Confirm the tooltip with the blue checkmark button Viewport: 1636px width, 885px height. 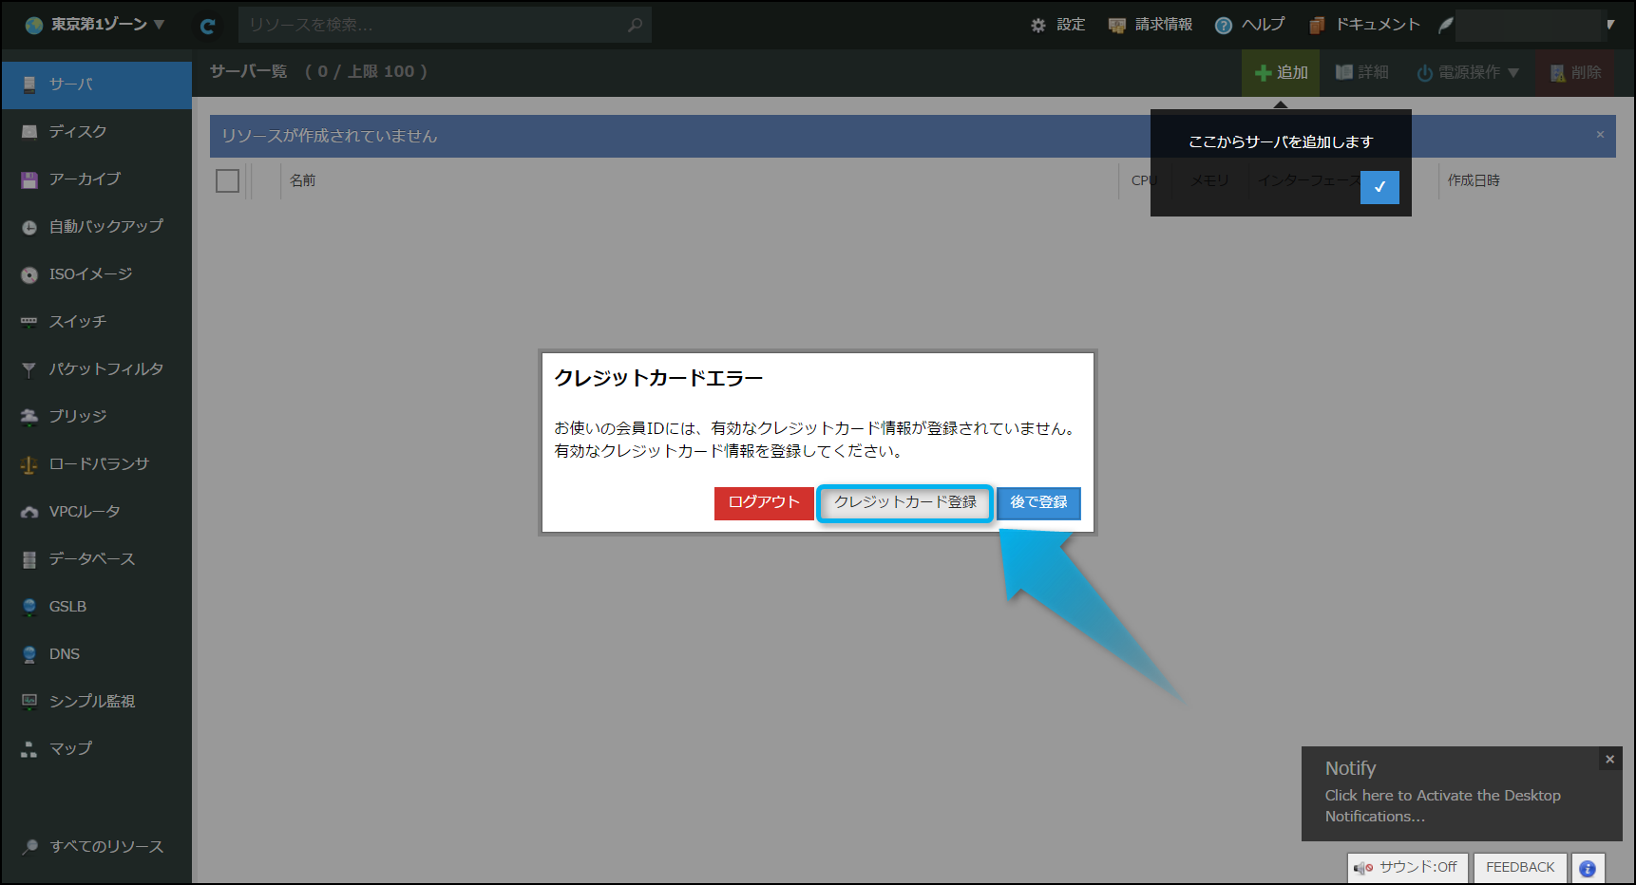point(1379,187)
